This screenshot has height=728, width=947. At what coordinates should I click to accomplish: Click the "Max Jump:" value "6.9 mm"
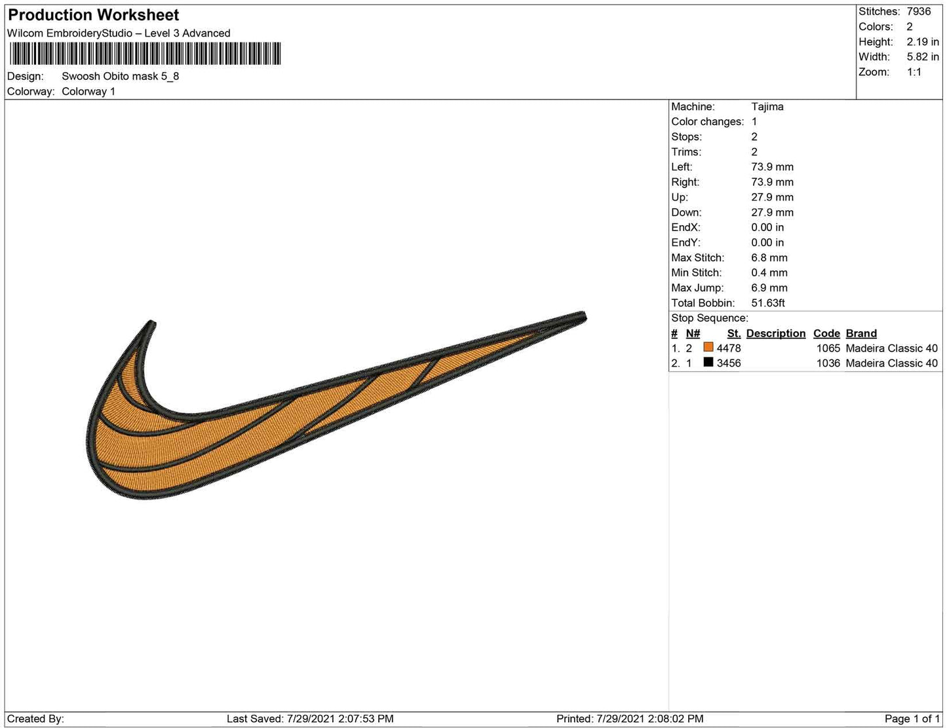coord(769,288)
